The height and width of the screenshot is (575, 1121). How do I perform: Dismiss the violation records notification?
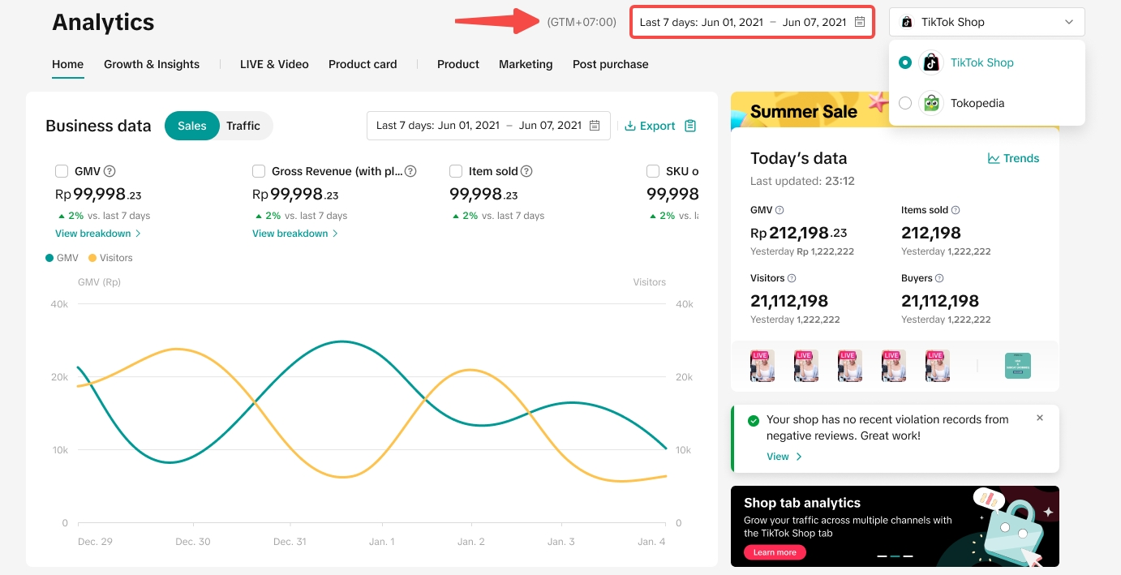pos(1040,418)
